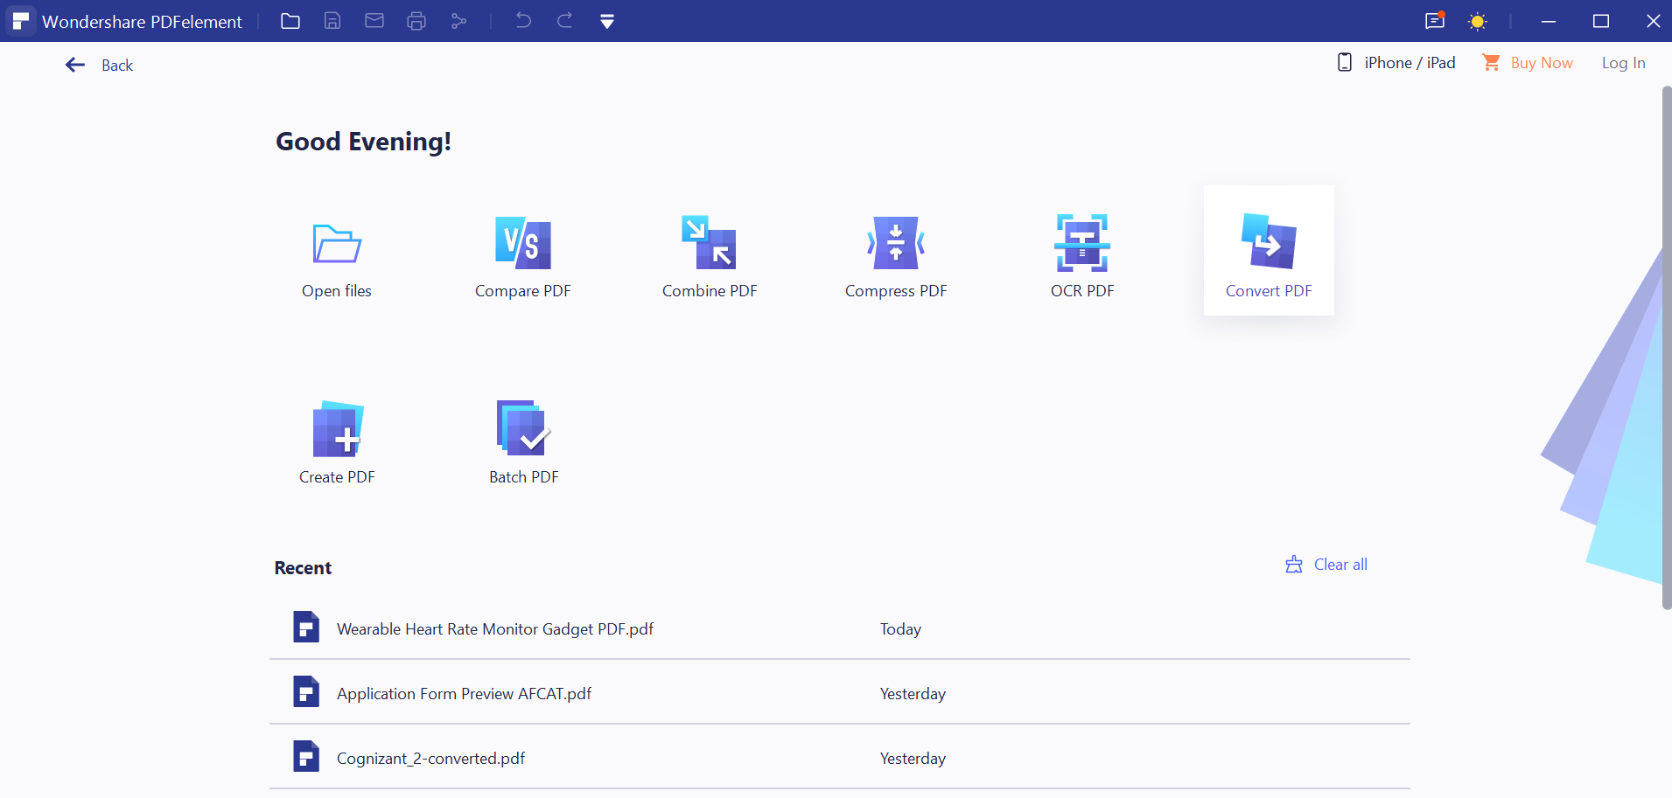Start the OCR PDF tool
The height and width of the screenshot is (798, 1672).
pos(1081,244)
